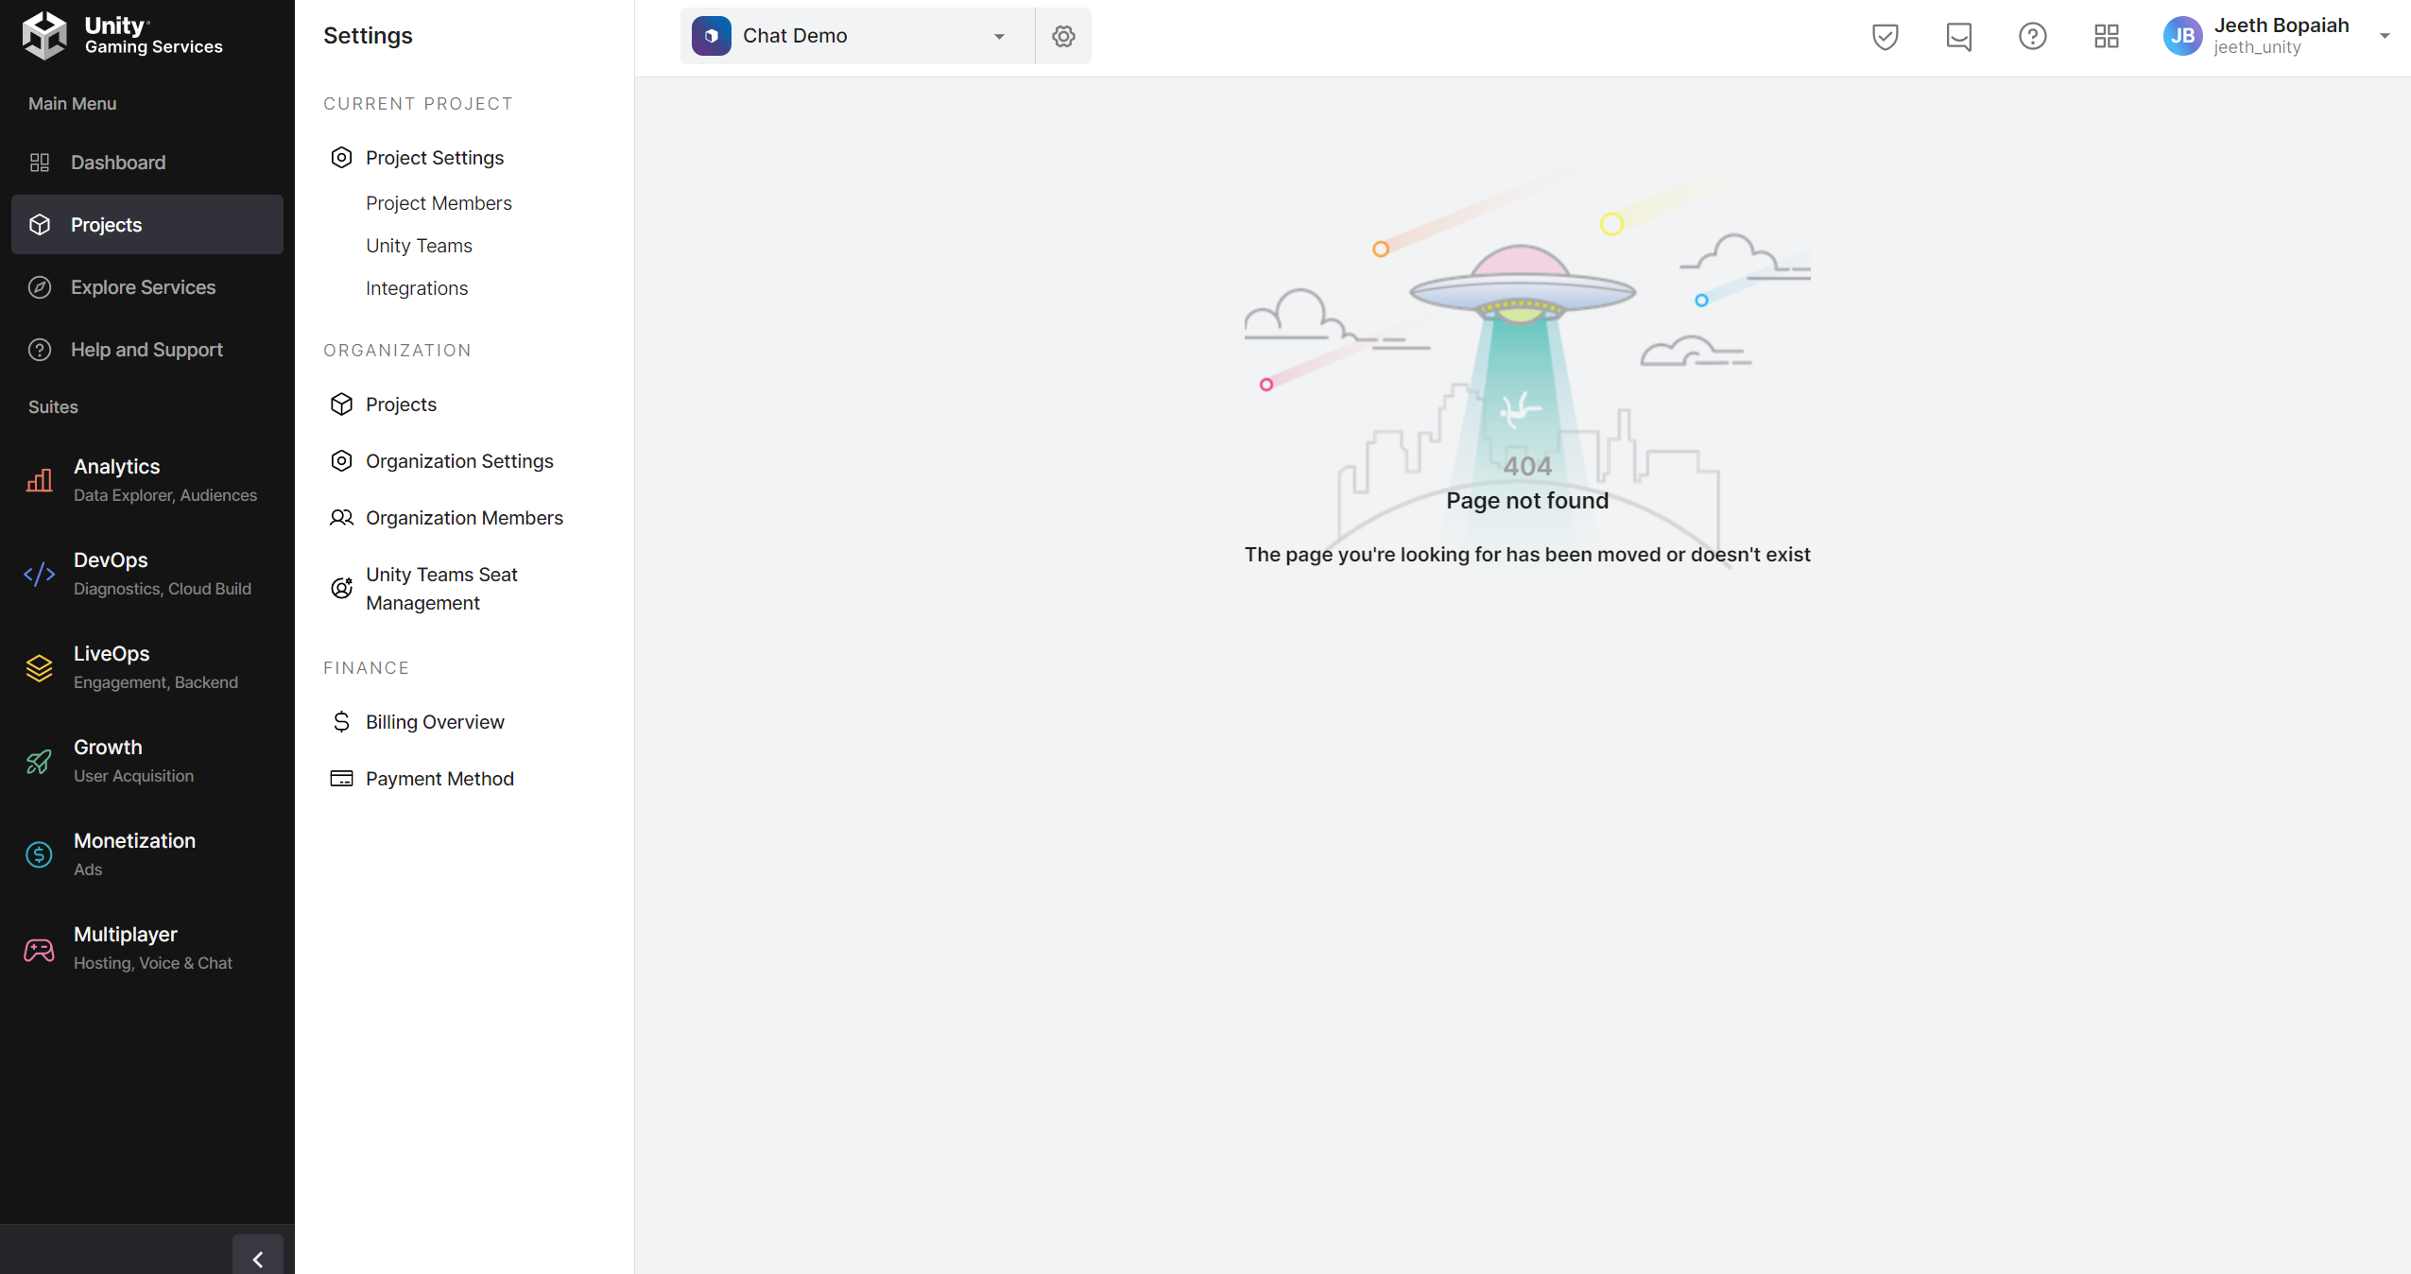
Task: Click the Organization Settings hexagon icon
Action: pyautogui.click(x=341, y=461)
